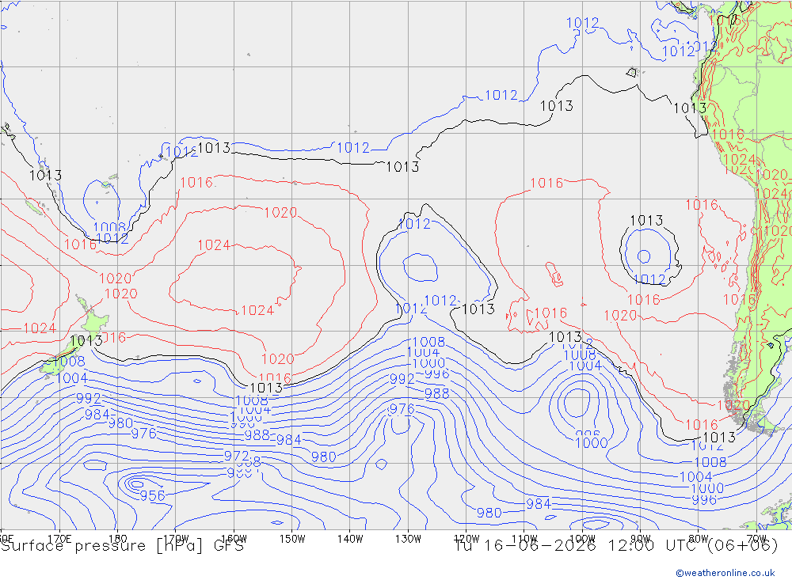Click the 80W longitude label
Screen dimensions: 792x580
(x=699, y=539)
